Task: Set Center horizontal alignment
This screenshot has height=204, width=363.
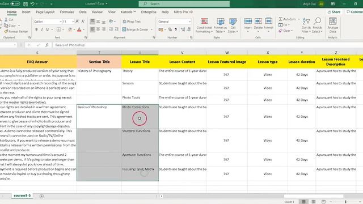Action: (x=98, y=29)
